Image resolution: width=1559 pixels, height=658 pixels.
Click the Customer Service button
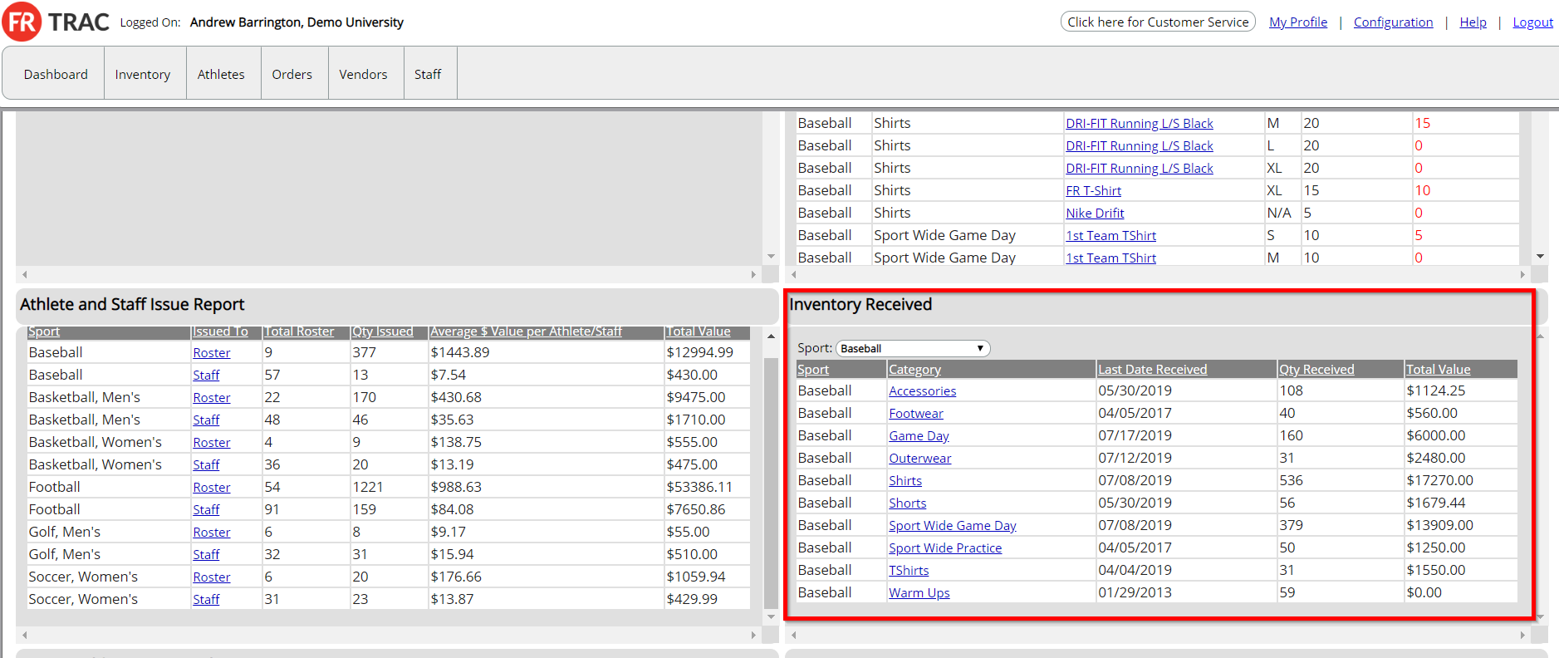point(1157,22)
